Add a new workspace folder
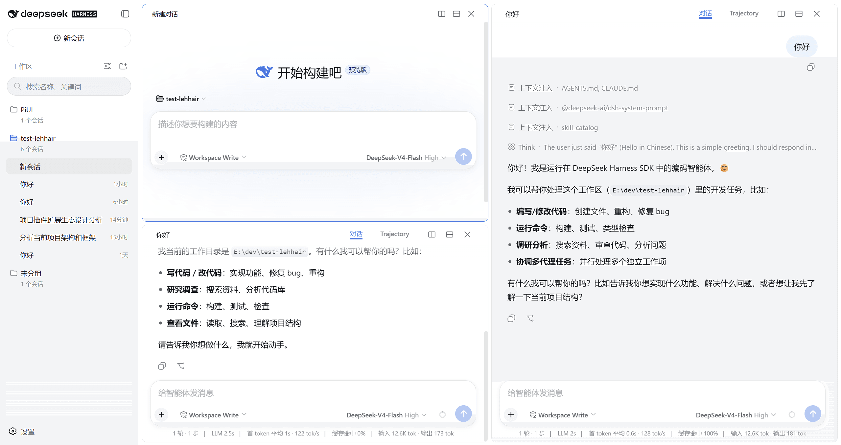 pos(123,66)
